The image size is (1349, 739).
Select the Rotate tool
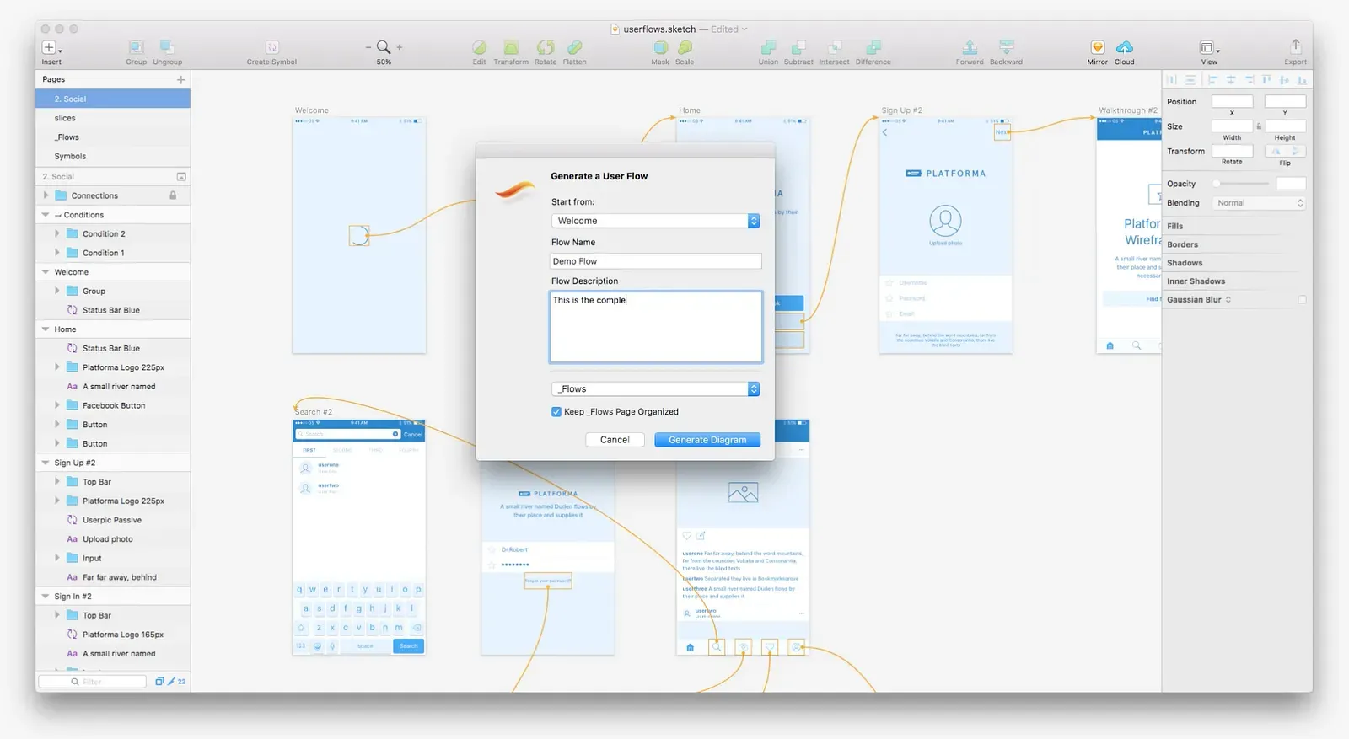click(546, 48)
